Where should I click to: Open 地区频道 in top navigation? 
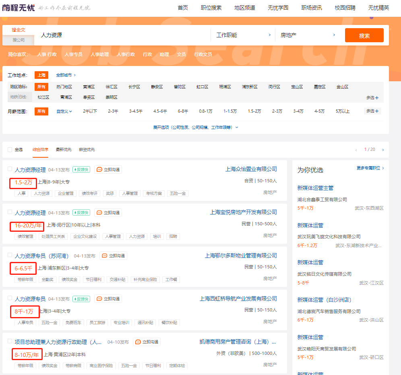pyautogui.click(x=244, y=8)
